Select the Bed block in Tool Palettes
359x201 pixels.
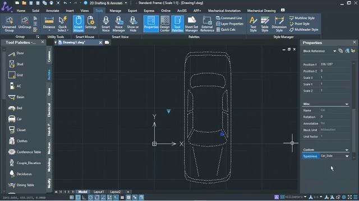(x=15, y=108)
